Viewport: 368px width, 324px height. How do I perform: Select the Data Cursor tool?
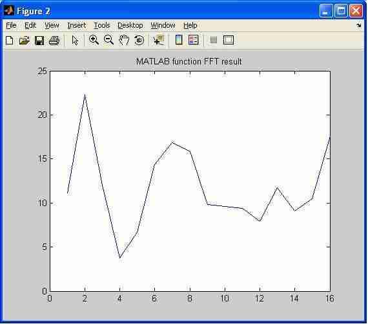158,40
